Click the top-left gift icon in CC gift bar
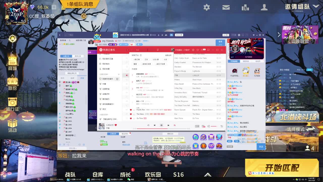The width and height of the screenshot is (323, 182). tap(196, 137)
